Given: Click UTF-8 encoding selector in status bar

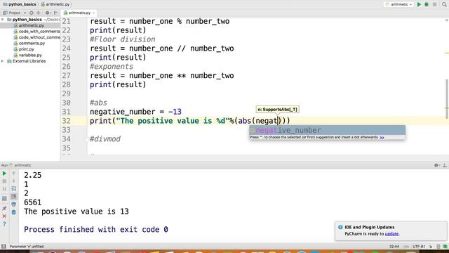Looking at the screenshot, I should click(420, 247).
